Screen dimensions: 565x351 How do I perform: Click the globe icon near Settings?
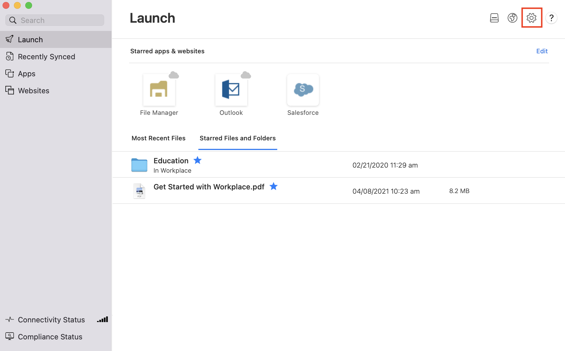pos(513,18)
